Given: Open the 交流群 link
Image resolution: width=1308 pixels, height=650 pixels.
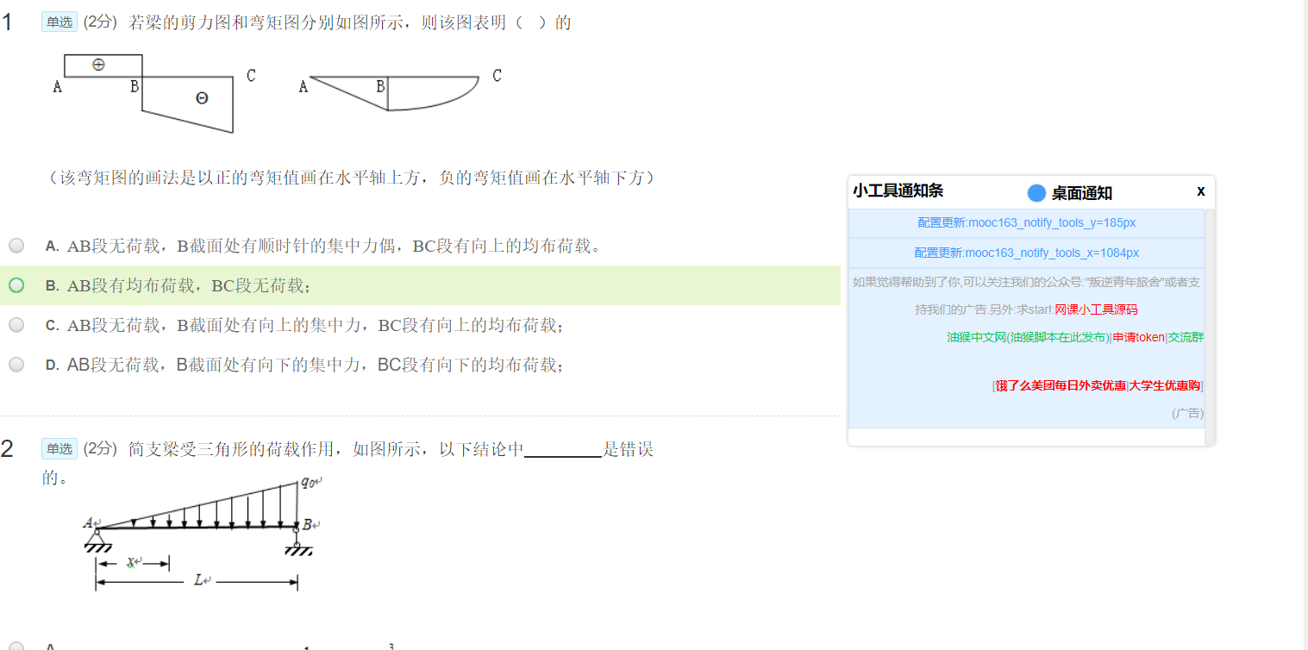Looking at the screenshot, I should (1186, 337).
